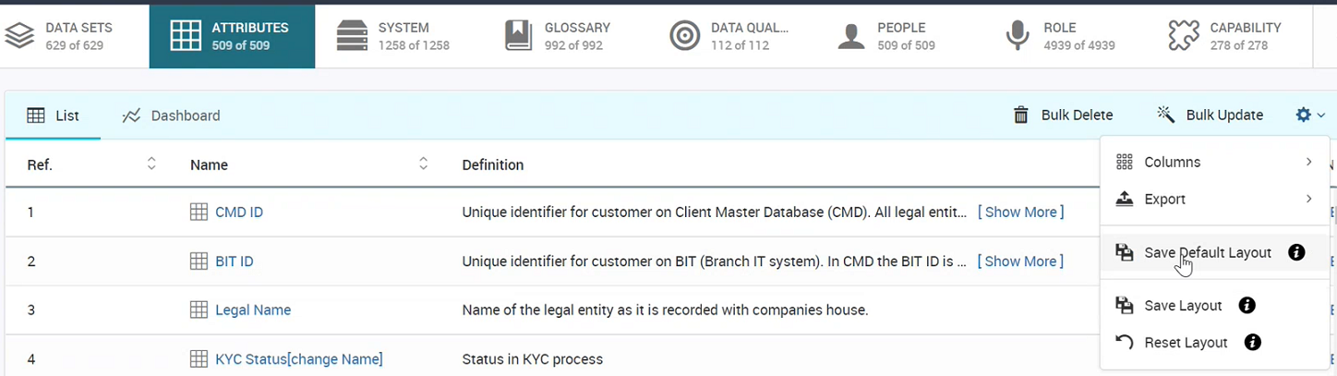
Task: Open the settings gear dropdown
Action: 1310,115
